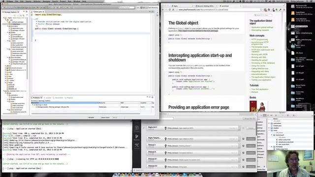Open Testing your application link
The width and height of the screenshot is (315, 177).
tap(261, 80)
